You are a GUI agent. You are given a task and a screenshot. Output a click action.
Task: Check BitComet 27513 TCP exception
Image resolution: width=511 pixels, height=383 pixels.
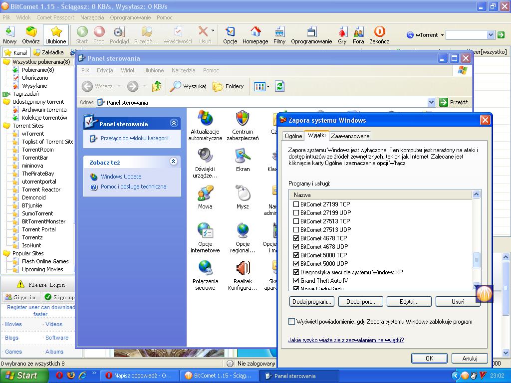296,221
